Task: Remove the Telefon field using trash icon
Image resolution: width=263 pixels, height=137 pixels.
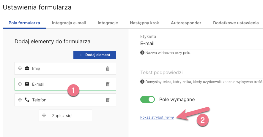Action: coord(108,100)
